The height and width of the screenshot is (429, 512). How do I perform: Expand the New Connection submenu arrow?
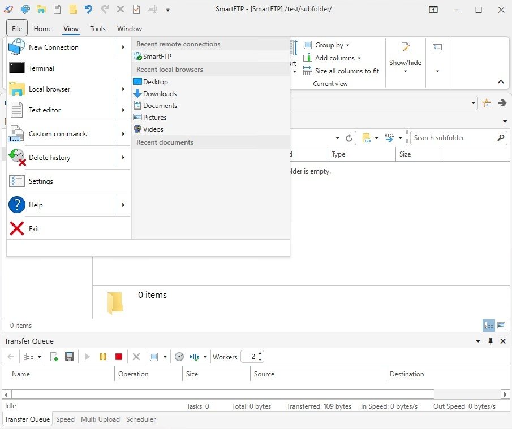tap(123, 47)
